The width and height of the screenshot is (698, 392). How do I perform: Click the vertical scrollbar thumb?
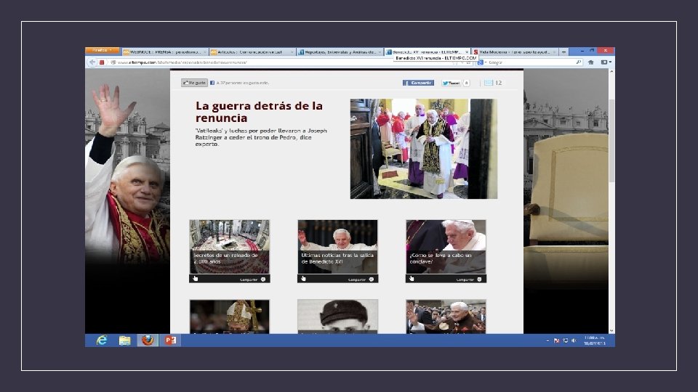pyautogui.click(x=611, y=140)
